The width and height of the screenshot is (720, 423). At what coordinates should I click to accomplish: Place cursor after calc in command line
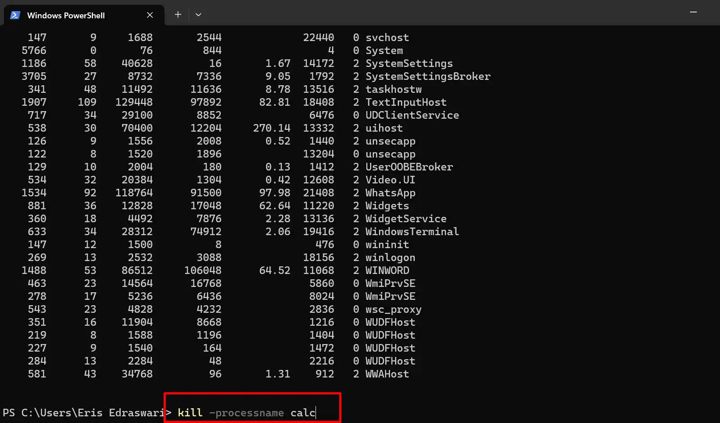pyautogui.click(x=316, y=413)
